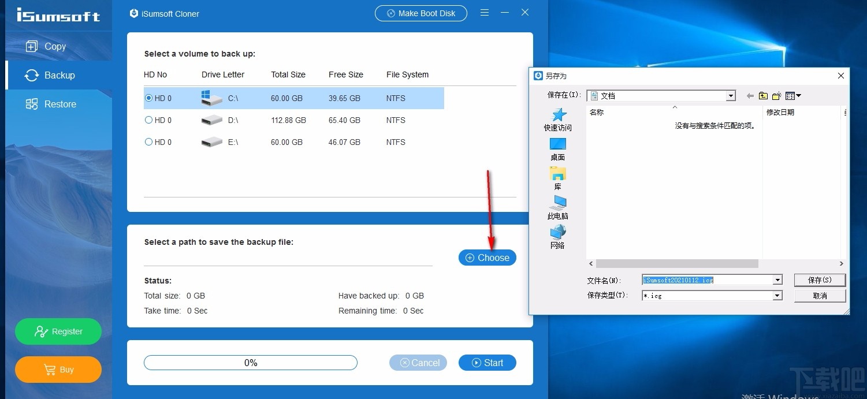Click the Register button
867x399 pixels.
pos(58,331)
